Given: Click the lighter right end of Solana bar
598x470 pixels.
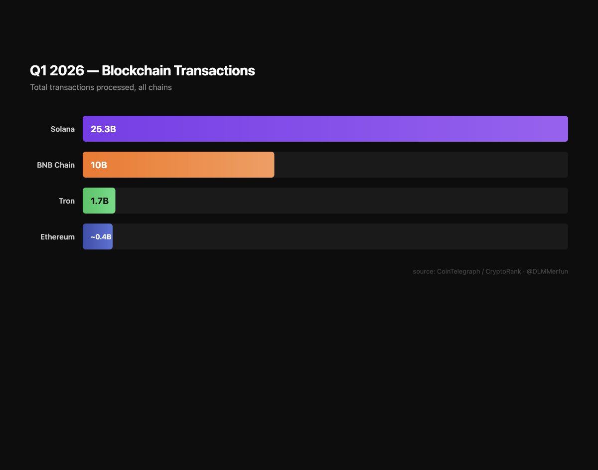Looking at the screenshot, I should [x=548, y=129].
